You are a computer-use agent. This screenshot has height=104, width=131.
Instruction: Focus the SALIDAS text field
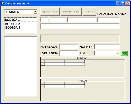coord(107,47)
